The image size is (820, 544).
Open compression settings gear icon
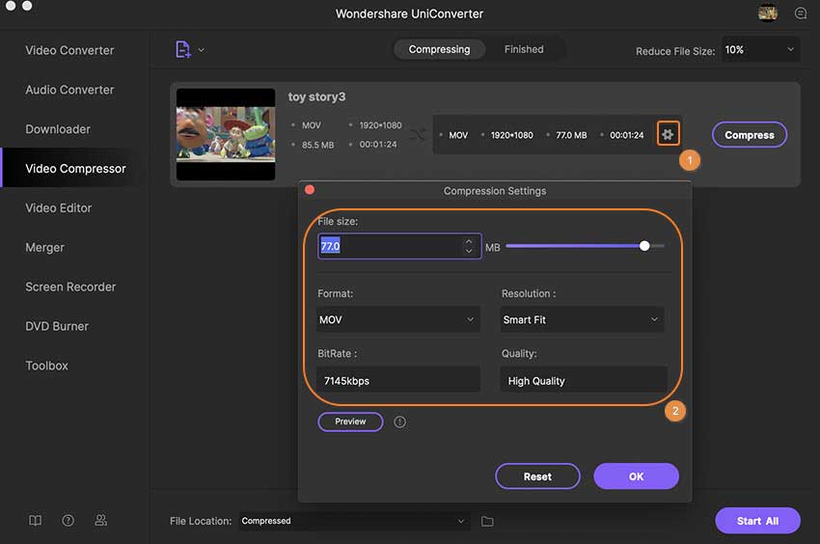(668, 134)
